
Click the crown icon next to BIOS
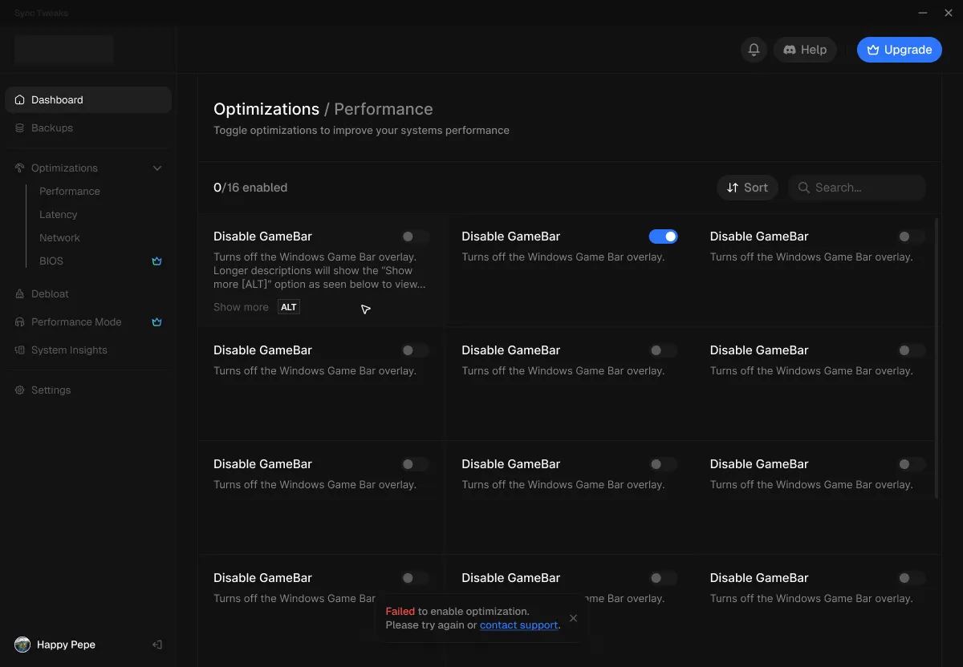(x=156, y=261)
